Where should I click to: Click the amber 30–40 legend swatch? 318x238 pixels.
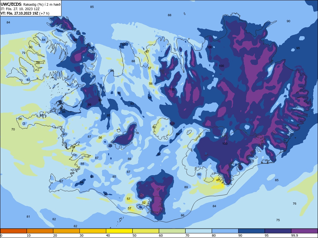(93, 231)
